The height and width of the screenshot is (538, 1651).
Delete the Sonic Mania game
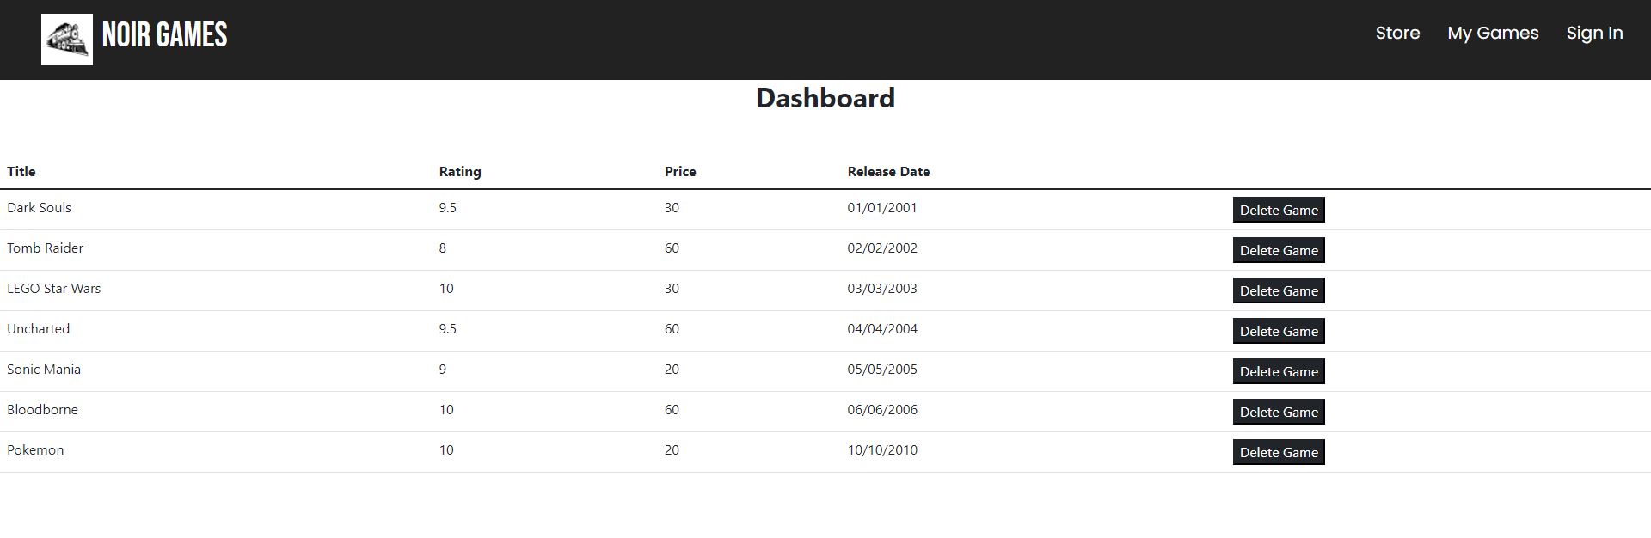tap(1279, 371)
